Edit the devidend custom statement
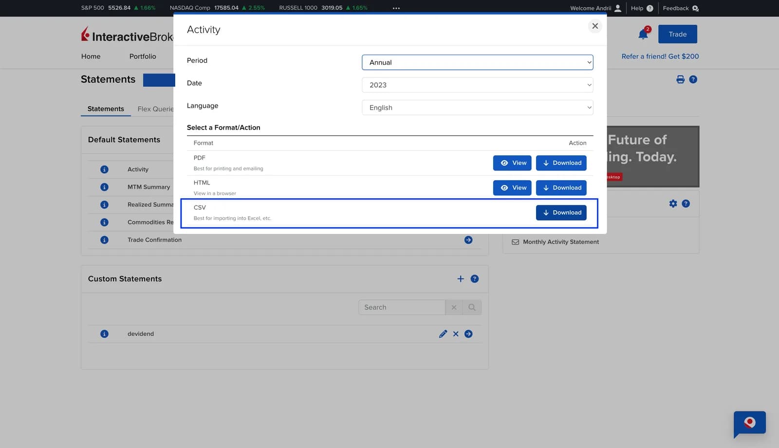This screenshot has height=448, width=779. (x=443, y=334)
